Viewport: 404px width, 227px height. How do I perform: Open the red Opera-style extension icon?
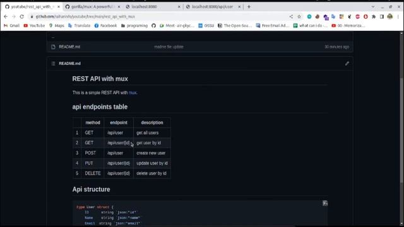click(x=365, y=16)
